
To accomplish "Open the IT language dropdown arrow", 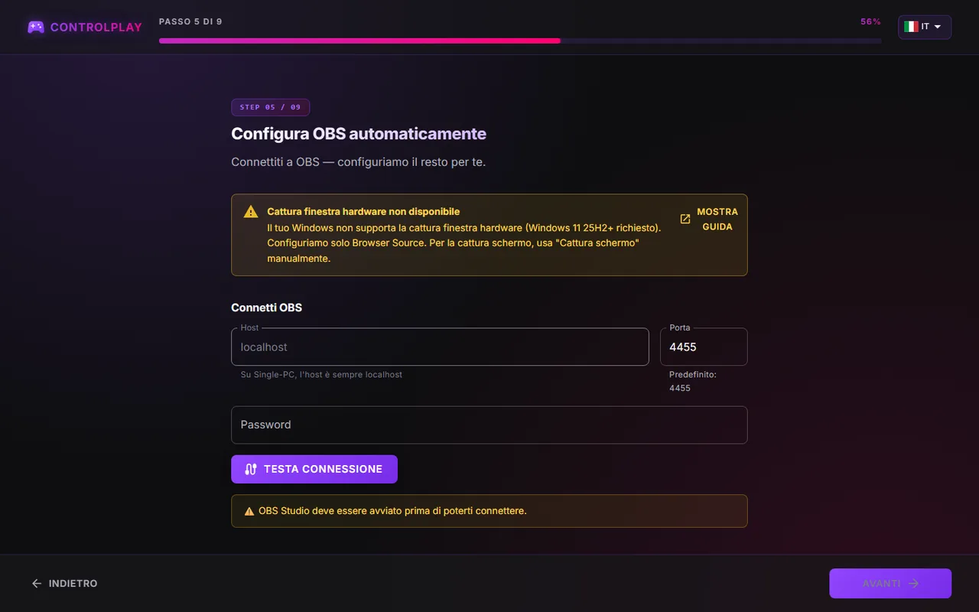I will [938, 27].
